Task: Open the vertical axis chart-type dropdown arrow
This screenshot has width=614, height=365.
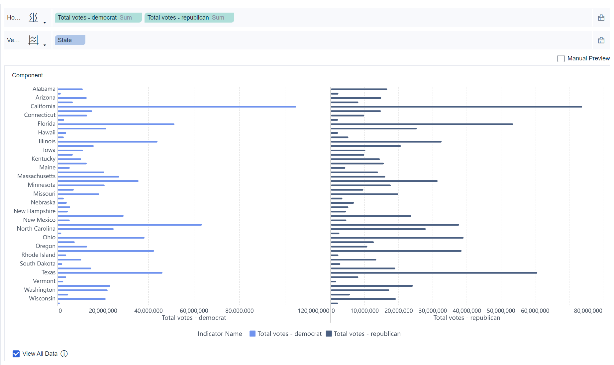Action: (45, 45)
